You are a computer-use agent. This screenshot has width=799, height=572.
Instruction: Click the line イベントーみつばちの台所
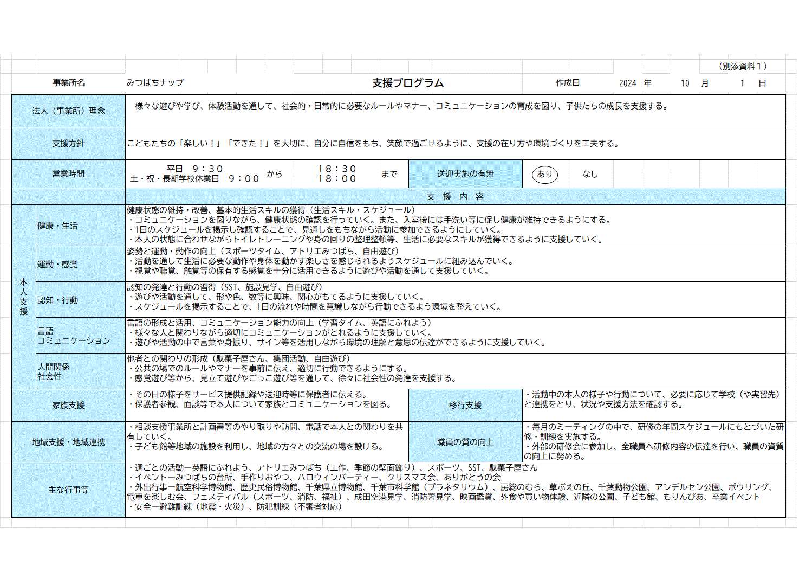point(314,478)
